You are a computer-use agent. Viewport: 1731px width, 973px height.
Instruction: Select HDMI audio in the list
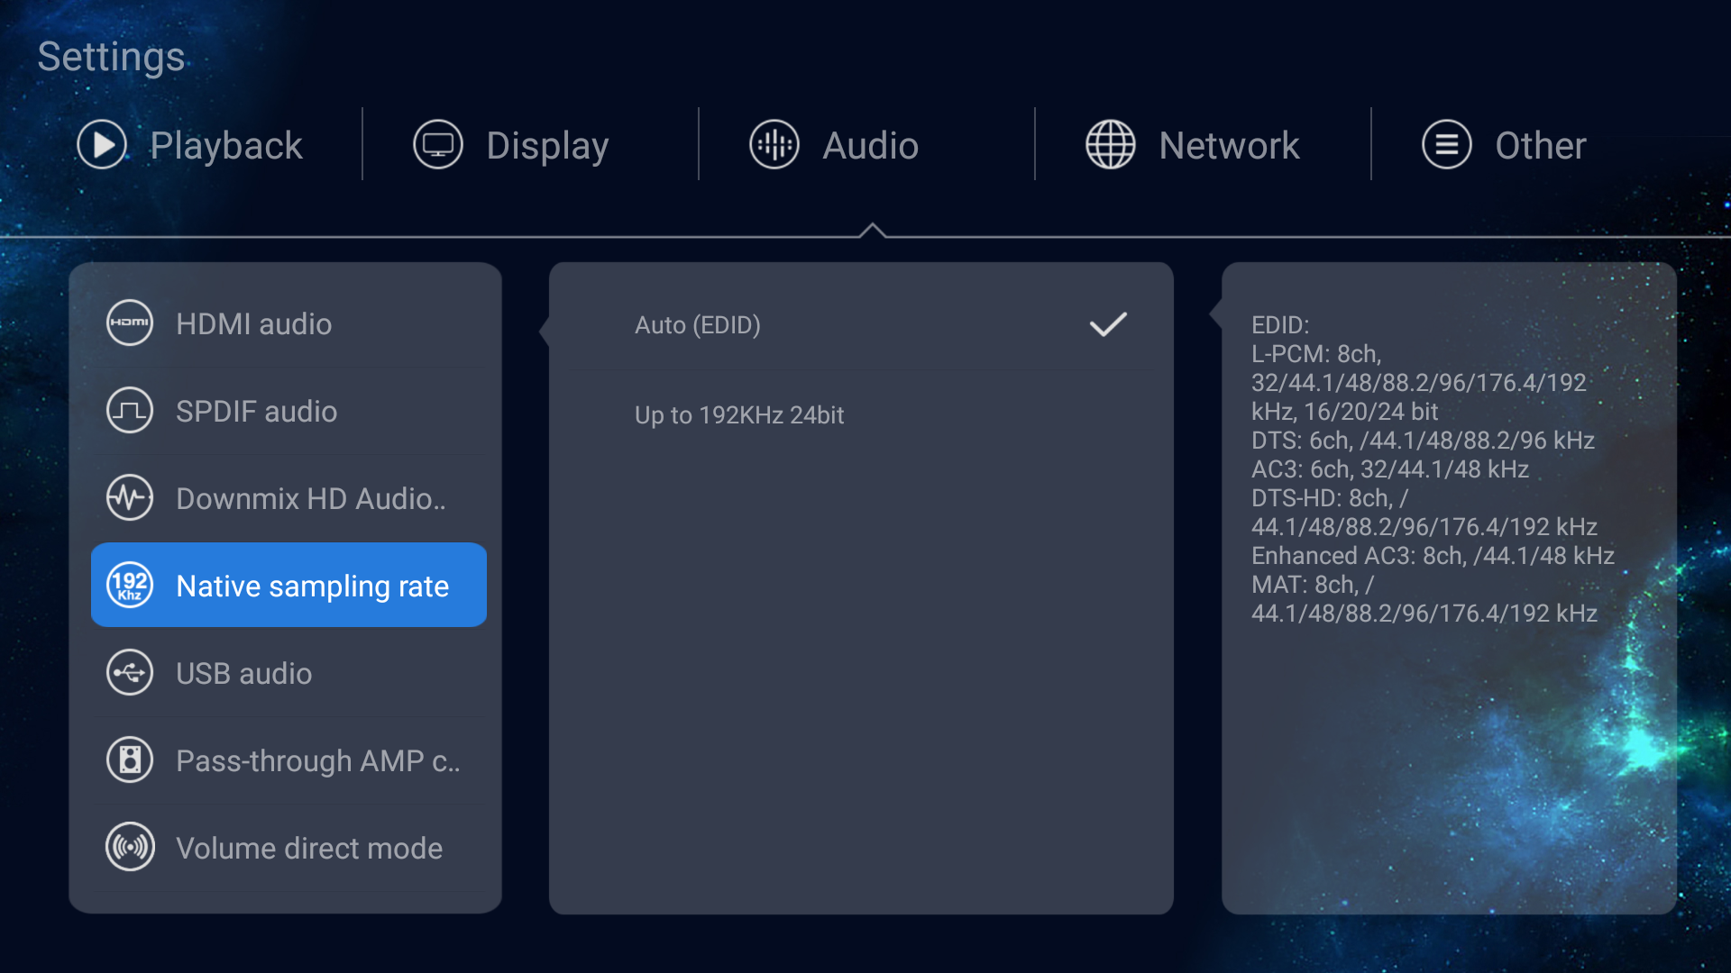[288, 323]
